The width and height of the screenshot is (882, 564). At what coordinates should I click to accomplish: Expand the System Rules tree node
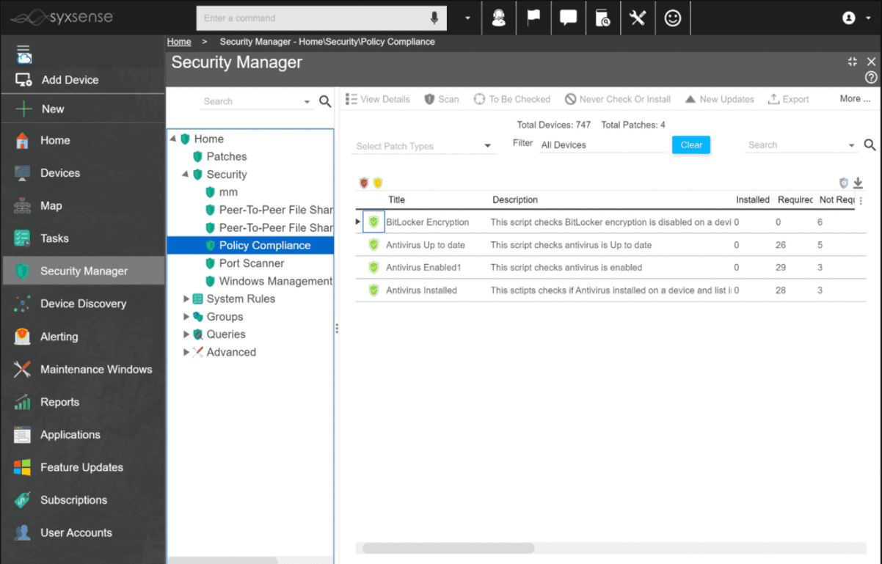(186, 299)
